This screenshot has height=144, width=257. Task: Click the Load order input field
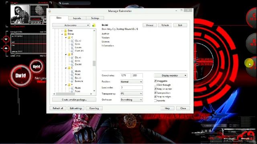pyautogui.click(x=131, y=88)
